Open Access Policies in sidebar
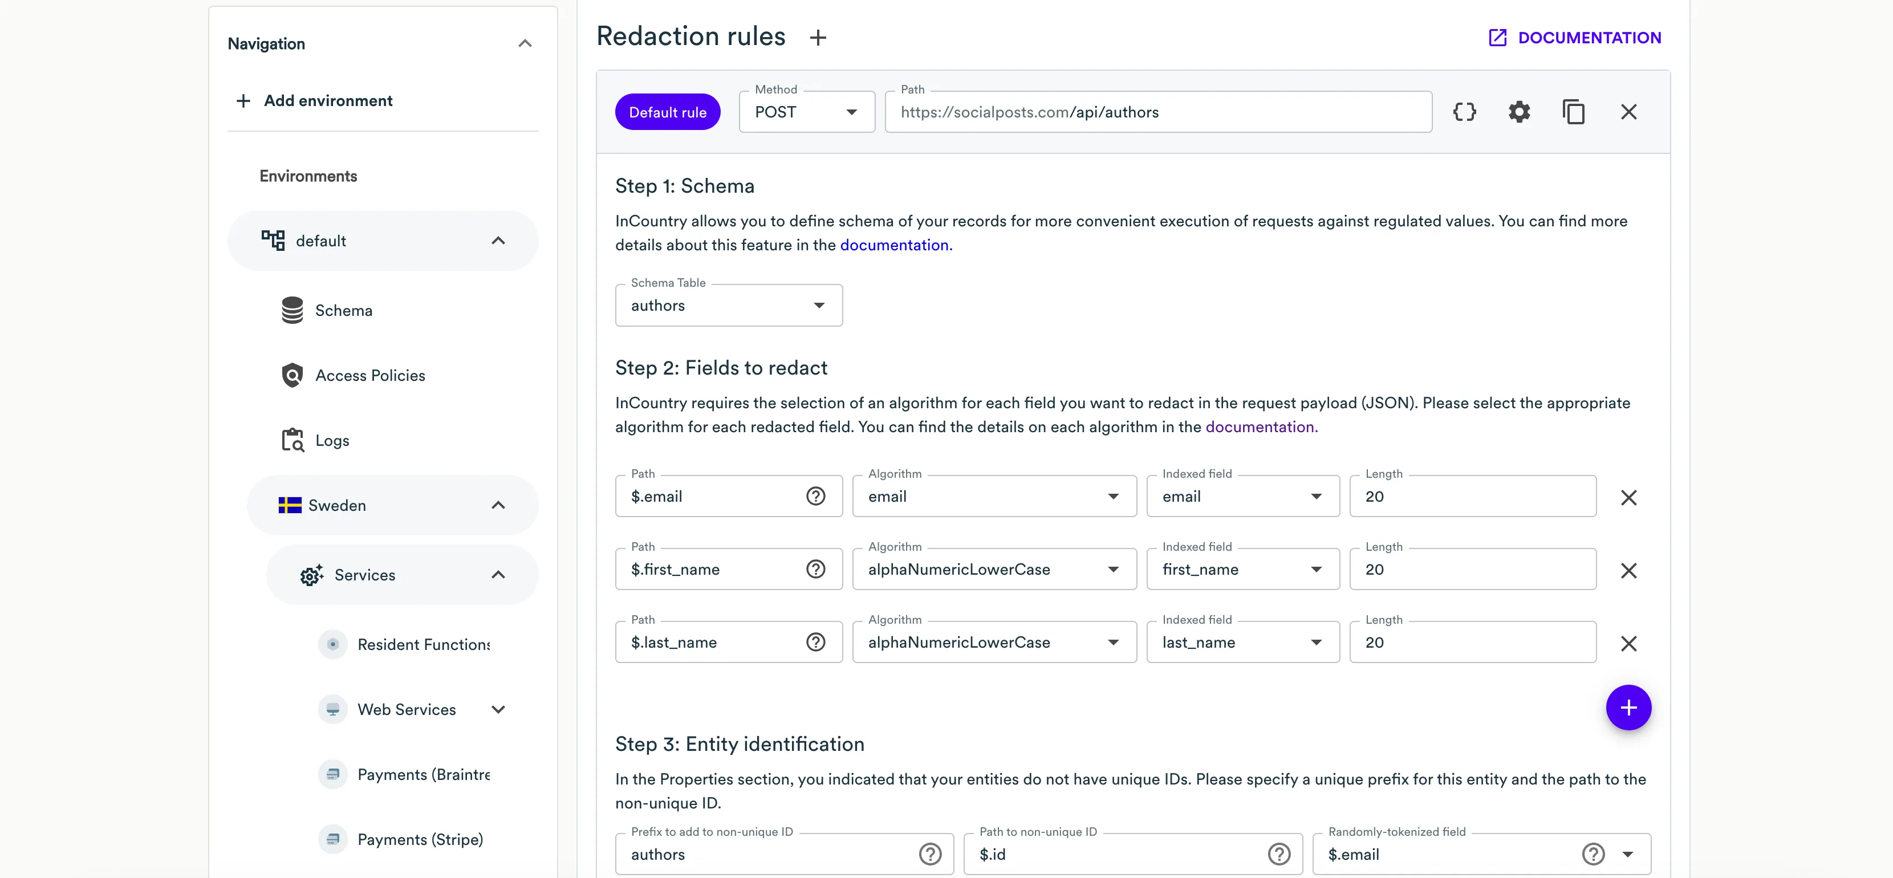 [369, 376]
